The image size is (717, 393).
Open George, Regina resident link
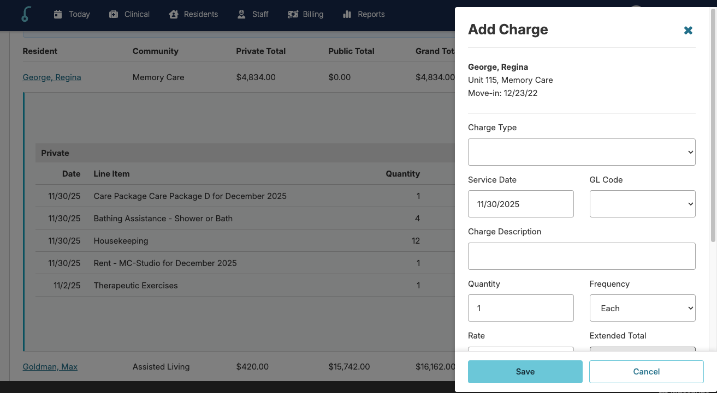[52, 77]
